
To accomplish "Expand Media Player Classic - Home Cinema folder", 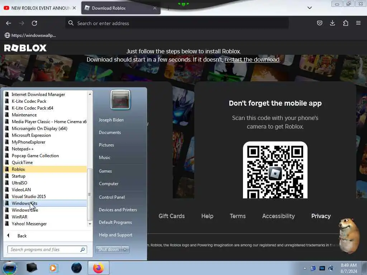I will (x=45, y=122).
